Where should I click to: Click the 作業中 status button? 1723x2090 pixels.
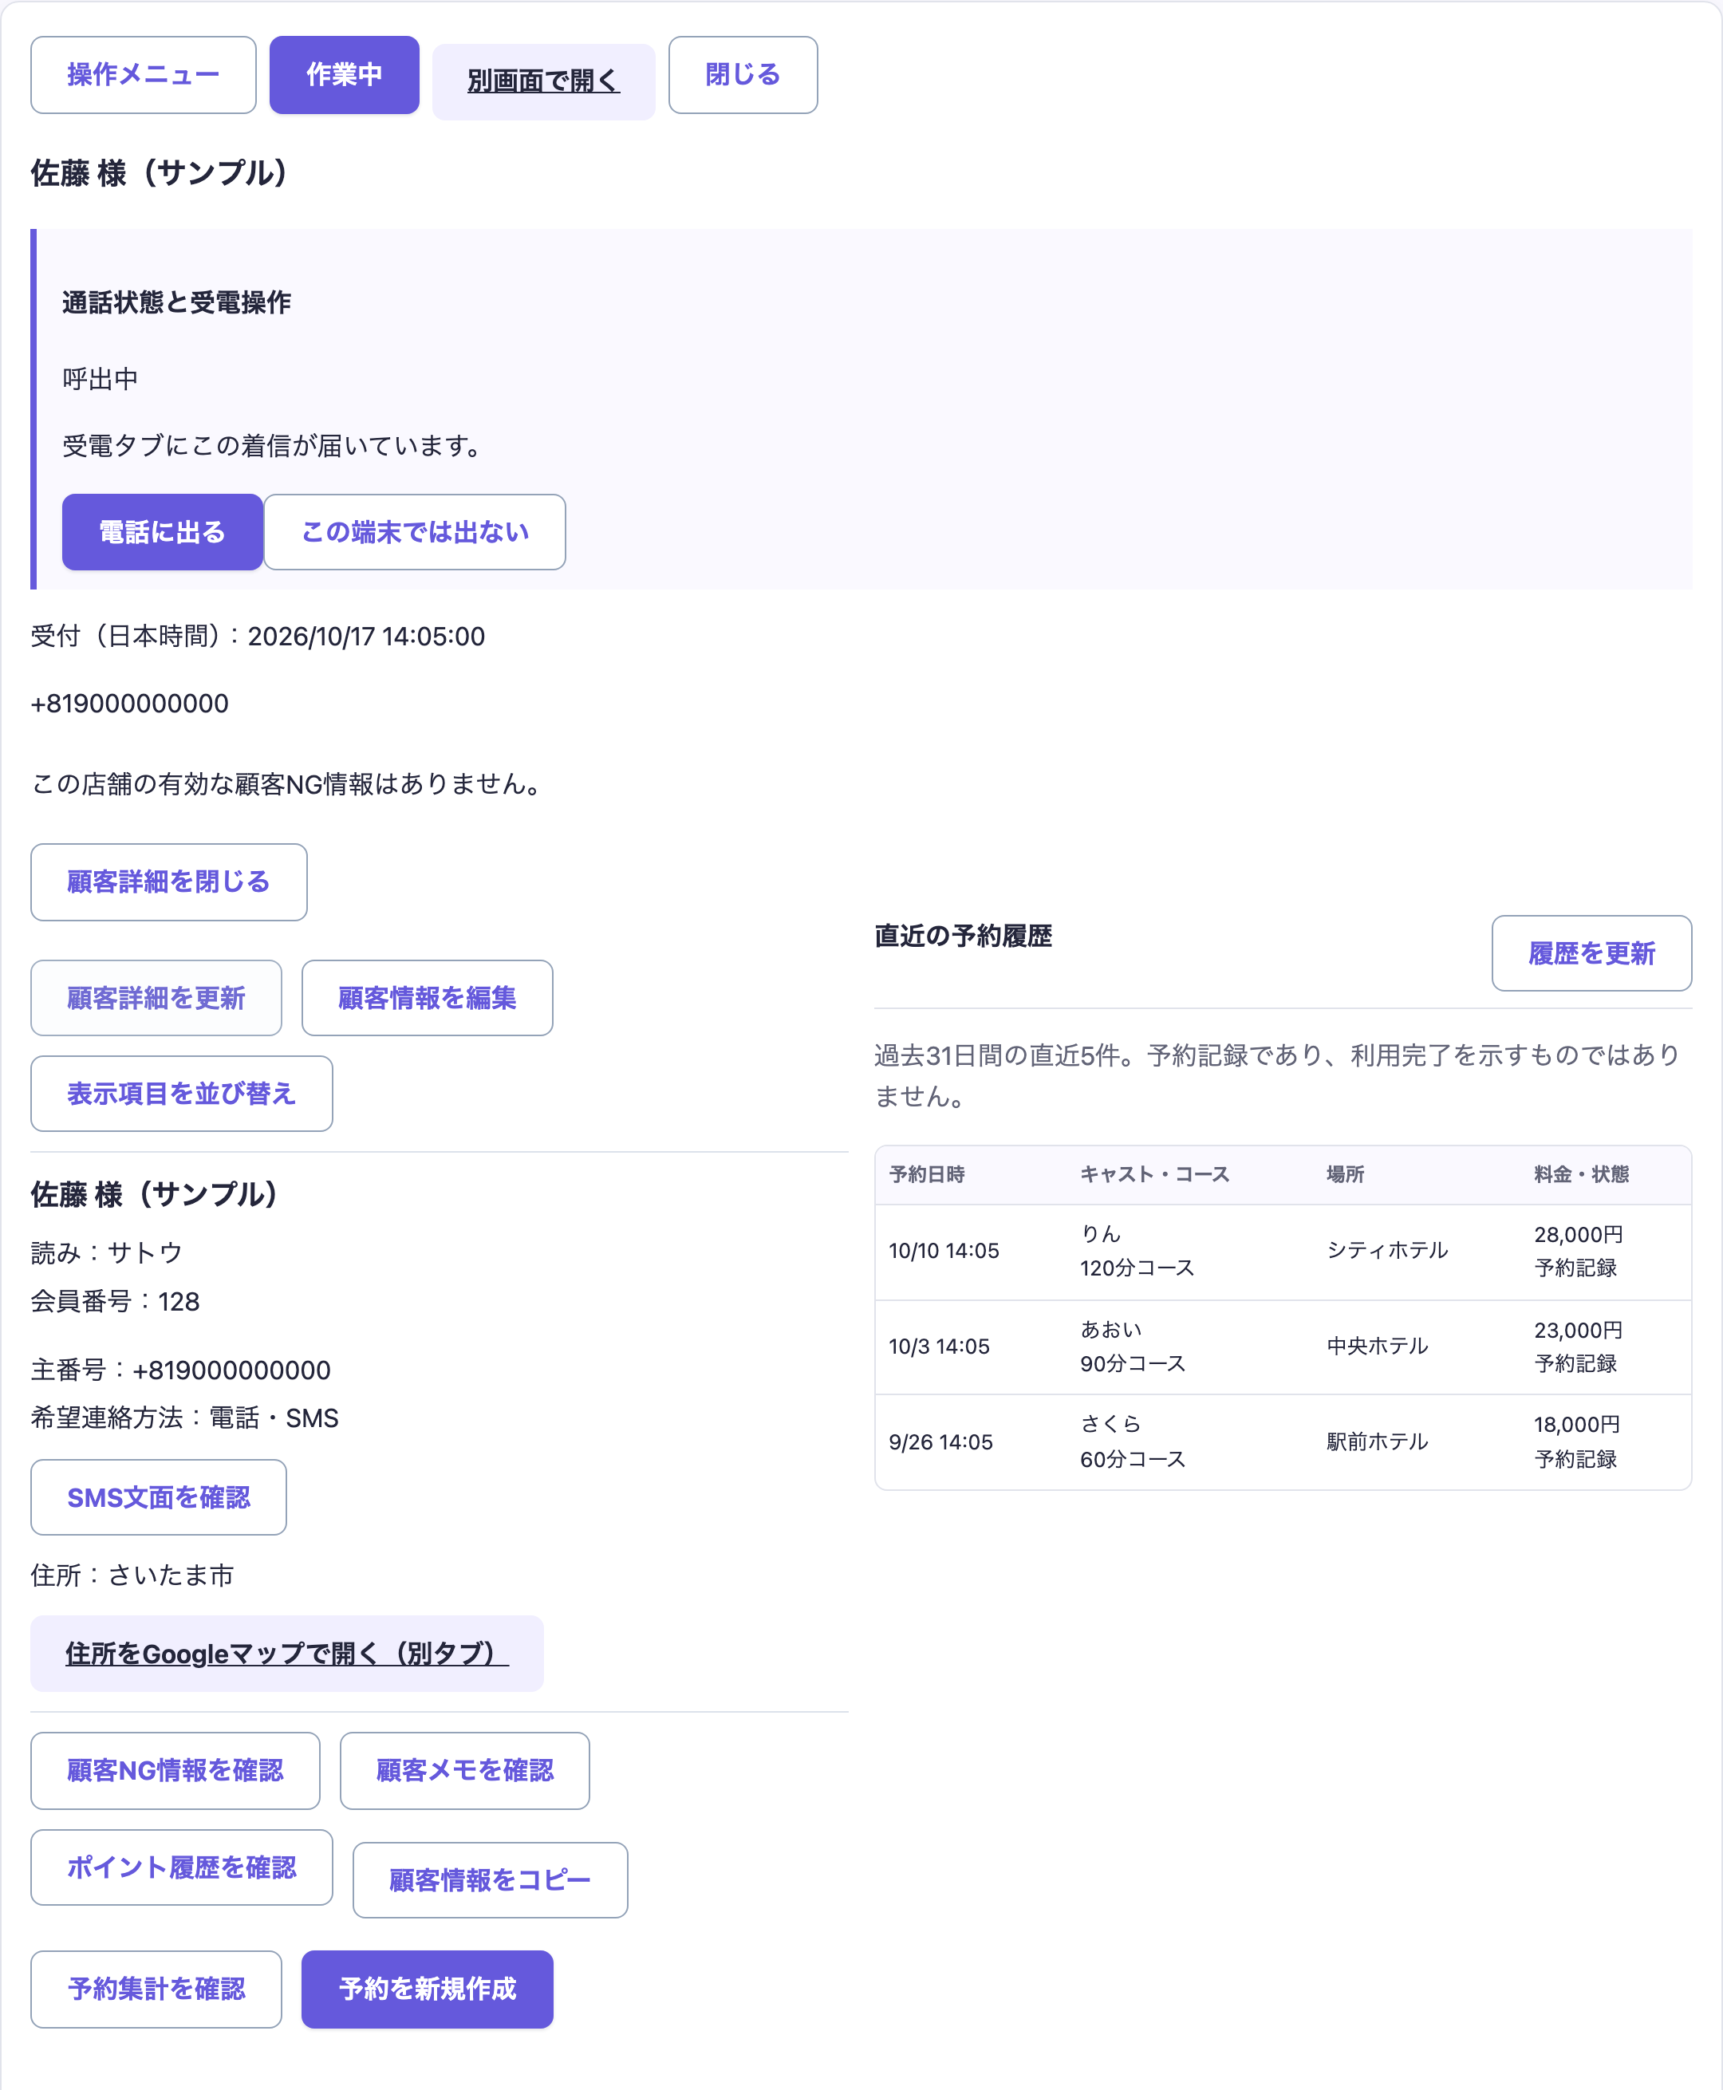(345, 76)
